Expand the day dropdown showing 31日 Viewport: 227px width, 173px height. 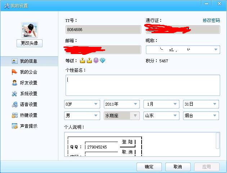click(201, 104)
